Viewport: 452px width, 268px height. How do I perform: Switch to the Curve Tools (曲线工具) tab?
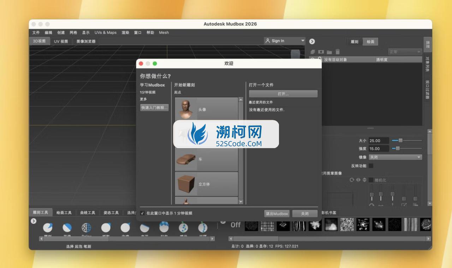point(88,213)
